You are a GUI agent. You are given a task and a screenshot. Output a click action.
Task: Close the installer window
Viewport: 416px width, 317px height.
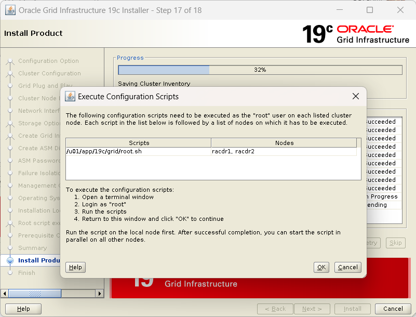(x=400, y=10)
